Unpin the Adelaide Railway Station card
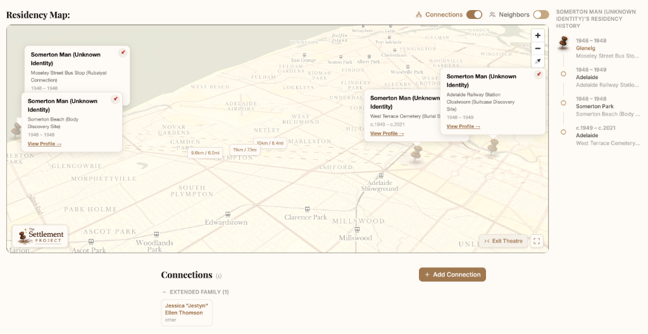The image size is (648, 334). pyautogui.click(x=538, y=75)
